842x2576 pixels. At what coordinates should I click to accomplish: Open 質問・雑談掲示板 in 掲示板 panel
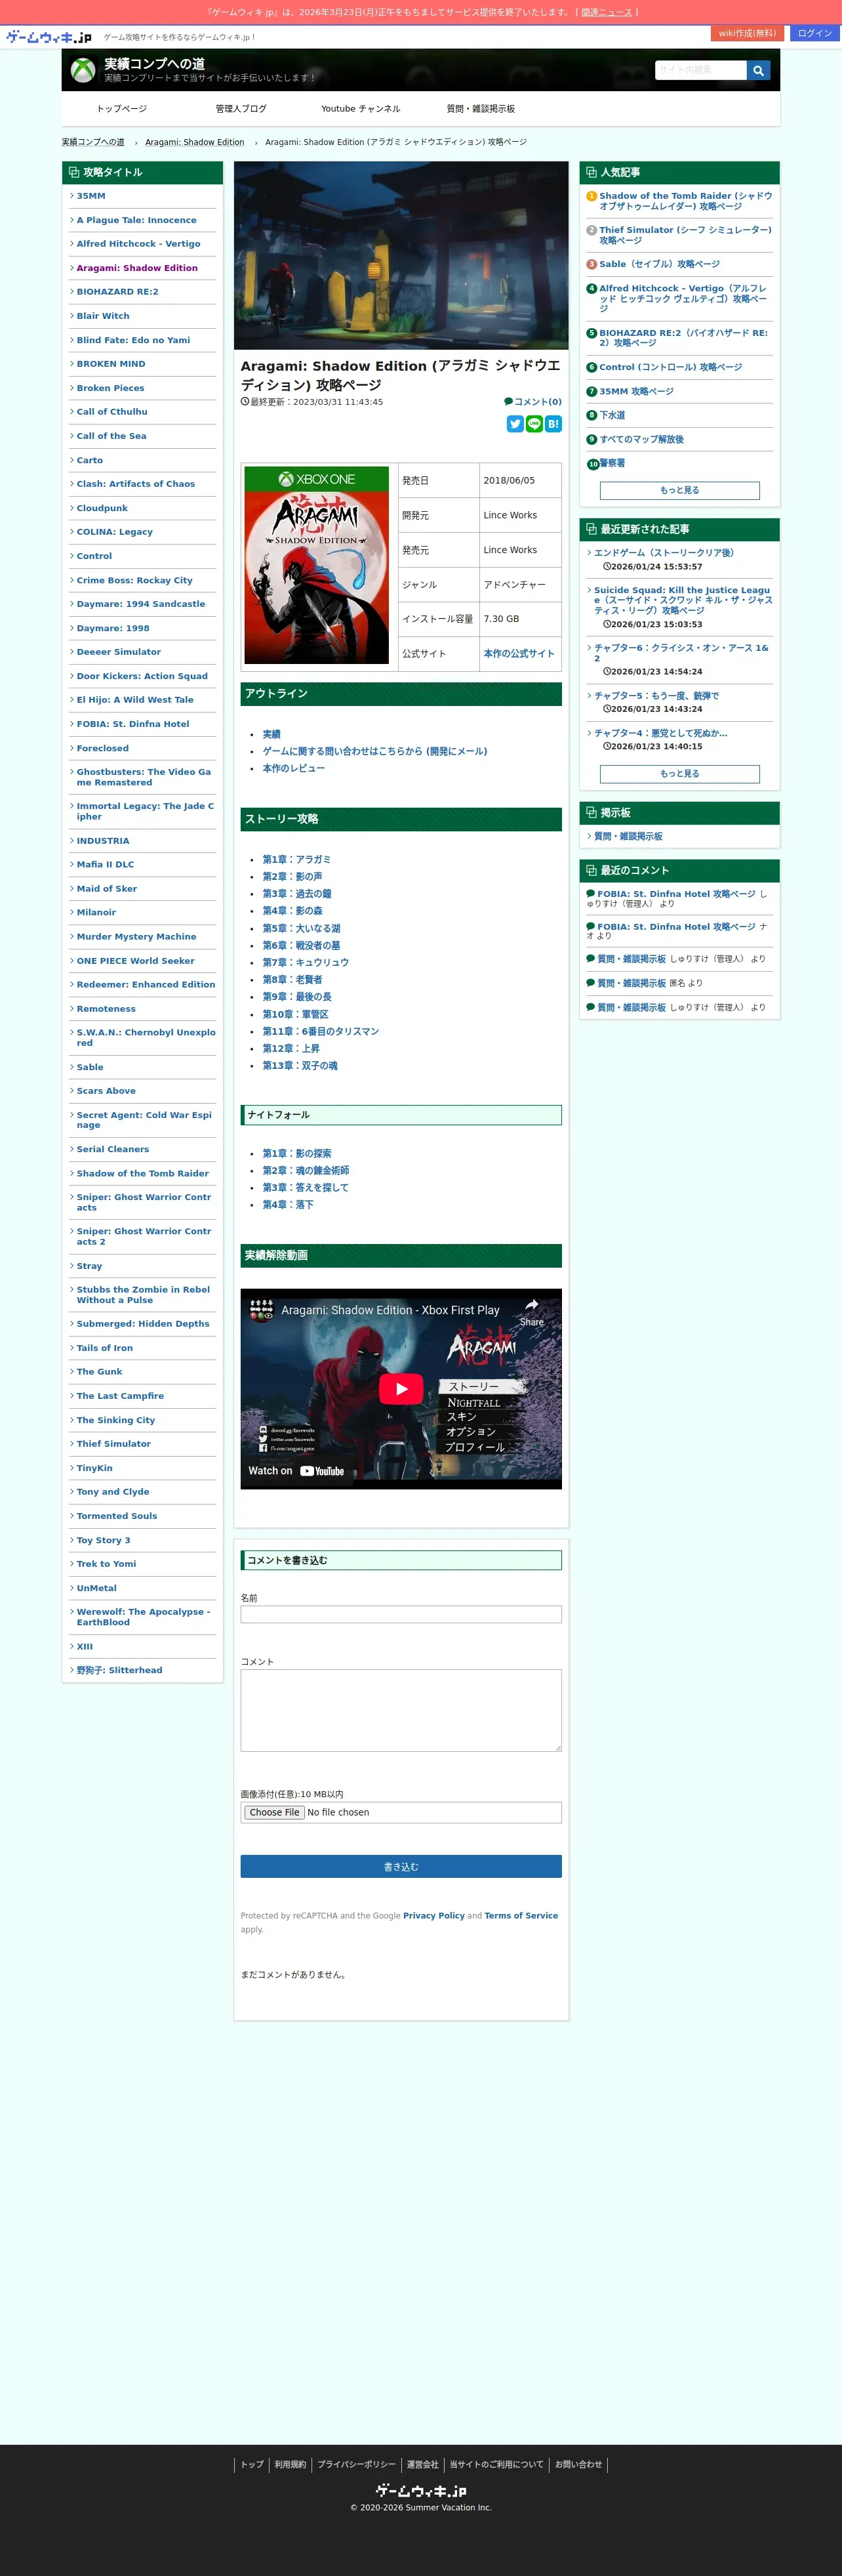(628, 836)
